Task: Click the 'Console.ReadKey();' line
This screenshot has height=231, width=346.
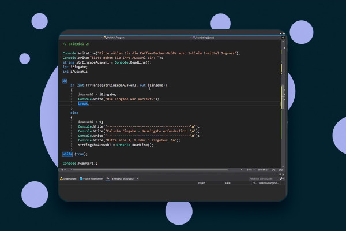Action: 80,163
